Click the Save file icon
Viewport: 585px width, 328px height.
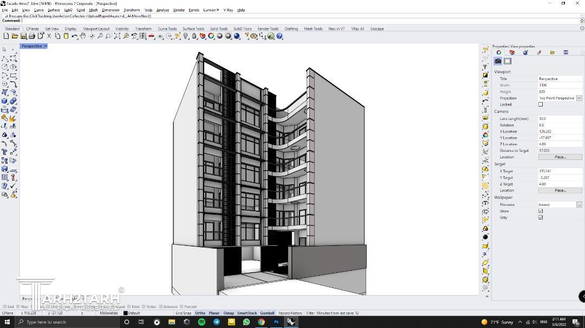[23, 36]
